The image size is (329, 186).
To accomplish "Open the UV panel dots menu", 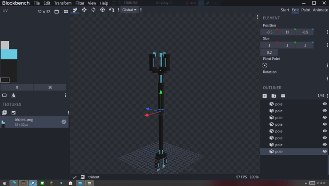I will (x=66, y=96).
